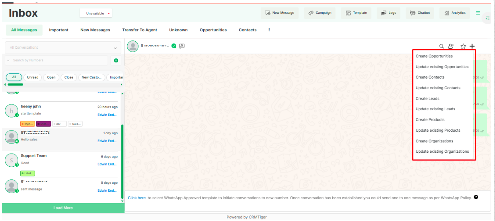
Task: Click the star icon to mark important
Action: 463,46
